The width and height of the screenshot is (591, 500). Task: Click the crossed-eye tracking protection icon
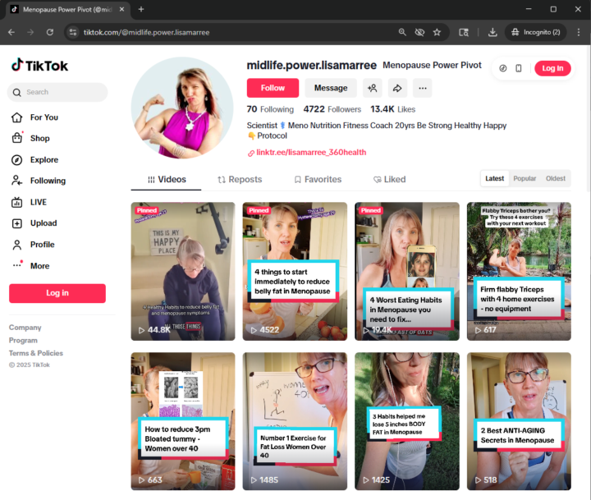tap(419, 32)
